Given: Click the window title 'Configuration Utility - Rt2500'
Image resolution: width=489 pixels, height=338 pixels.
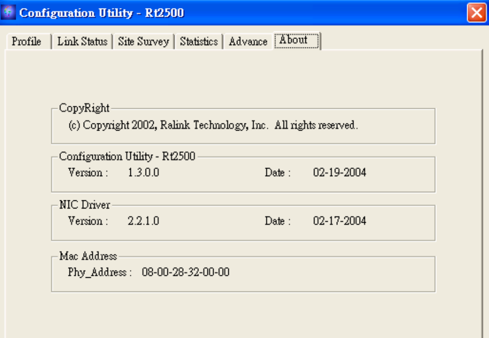Looking at the screenshot, I should [x=101, y=13].
